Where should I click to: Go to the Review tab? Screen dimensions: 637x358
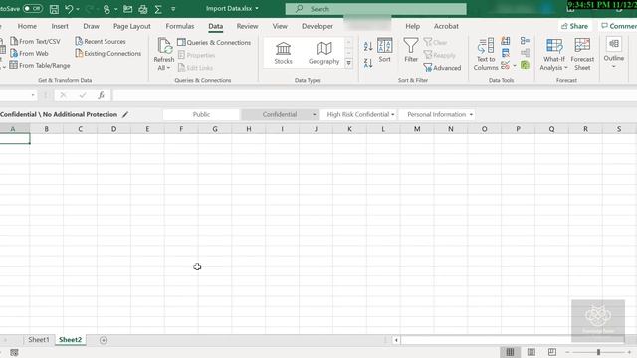pos(248,26)
